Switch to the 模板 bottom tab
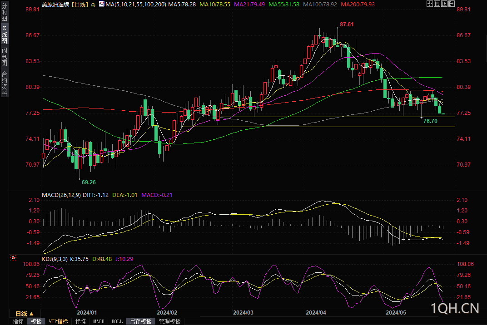The height and width of the screenshot is (325, 487). tap(36, 321)
